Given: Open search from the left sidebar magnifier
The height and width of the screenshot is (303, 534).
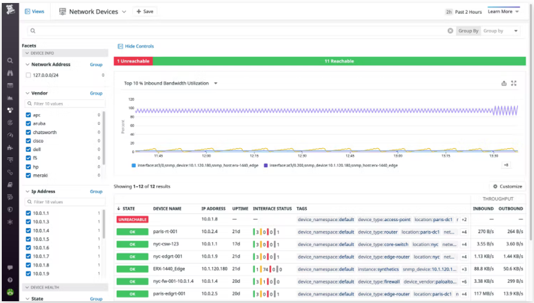Looking at the screenshot, I should point(10,60).
